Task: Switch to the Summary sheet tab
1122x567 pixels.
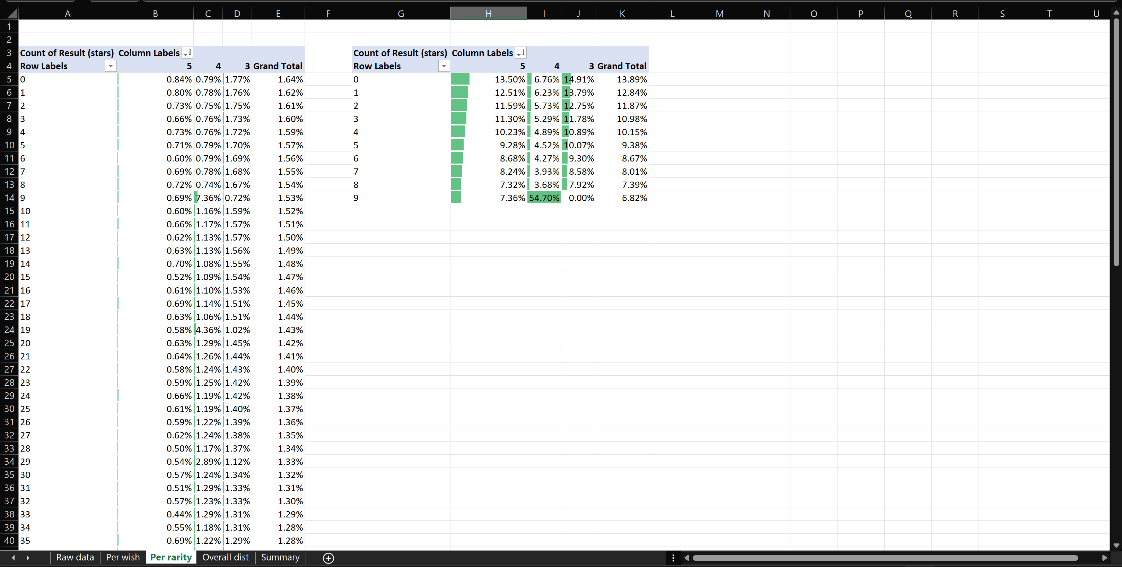Action: (x=280, y=557)
